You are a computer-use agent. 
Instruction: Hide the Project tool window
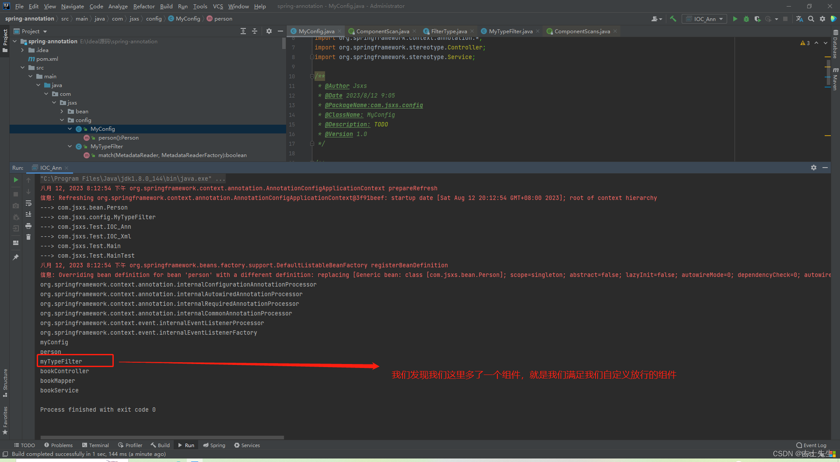click(280, 31)
